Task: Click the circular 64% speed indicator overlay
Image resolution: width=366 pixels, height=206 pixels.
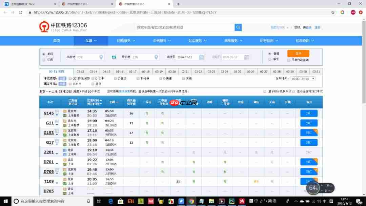Action: pyautogui.click(x=313, y=187)
